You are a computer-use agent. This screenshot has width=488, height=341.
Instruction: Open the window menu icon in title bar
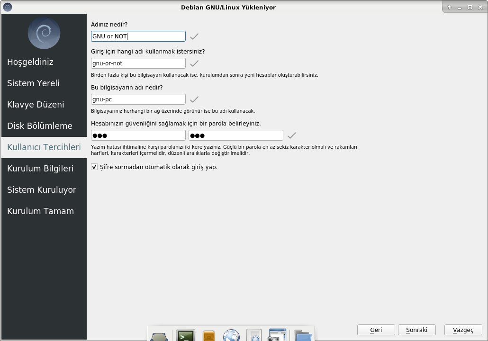tap(8, 7)
